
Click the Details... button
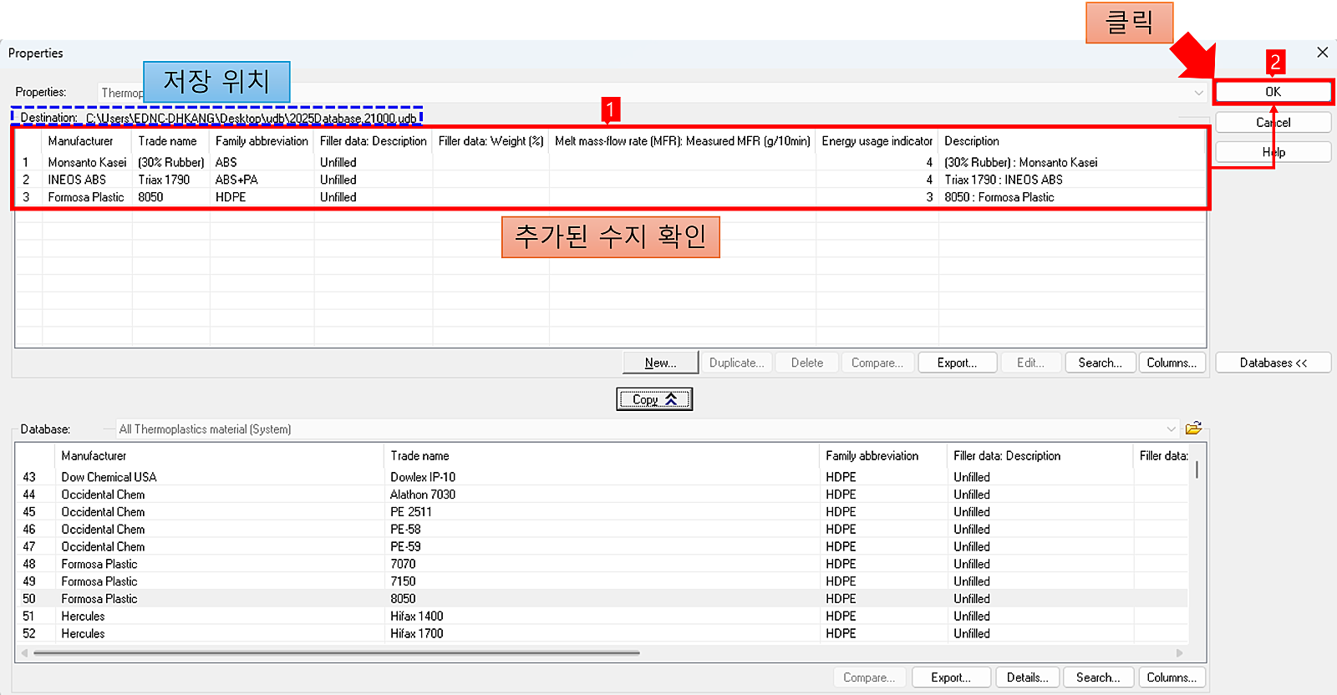point(1027,677)
